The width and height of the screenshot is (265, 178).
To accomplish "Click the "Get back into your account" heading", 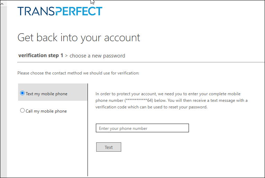I will coord(79,37).
